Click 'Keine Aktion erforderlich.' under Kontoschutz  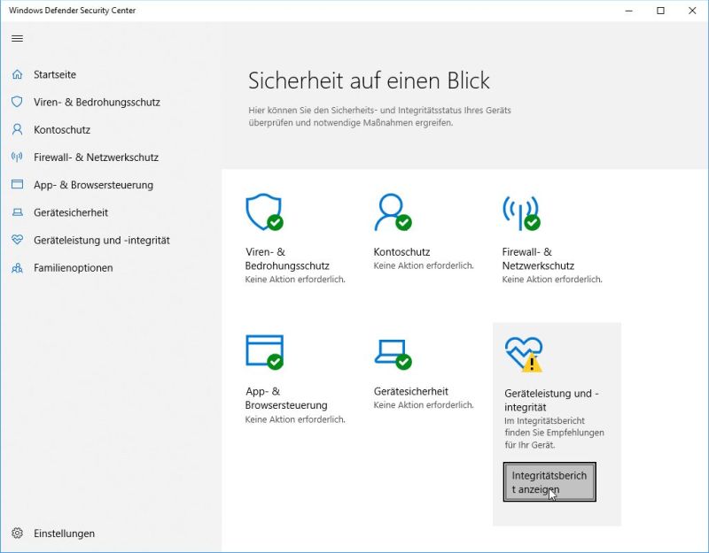pos(424,266)
